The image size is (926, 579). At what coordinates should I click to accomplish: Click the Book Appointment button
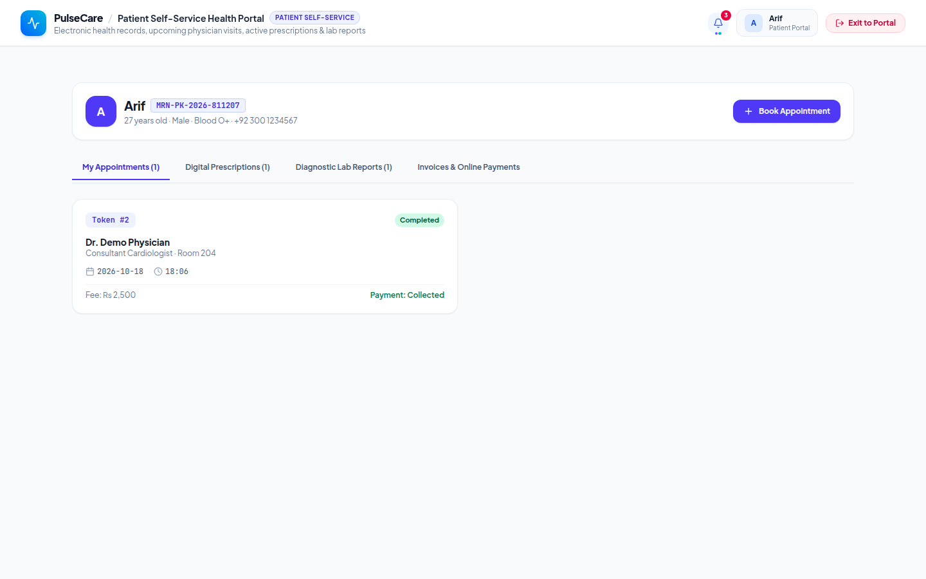click(x=786, y=111)
